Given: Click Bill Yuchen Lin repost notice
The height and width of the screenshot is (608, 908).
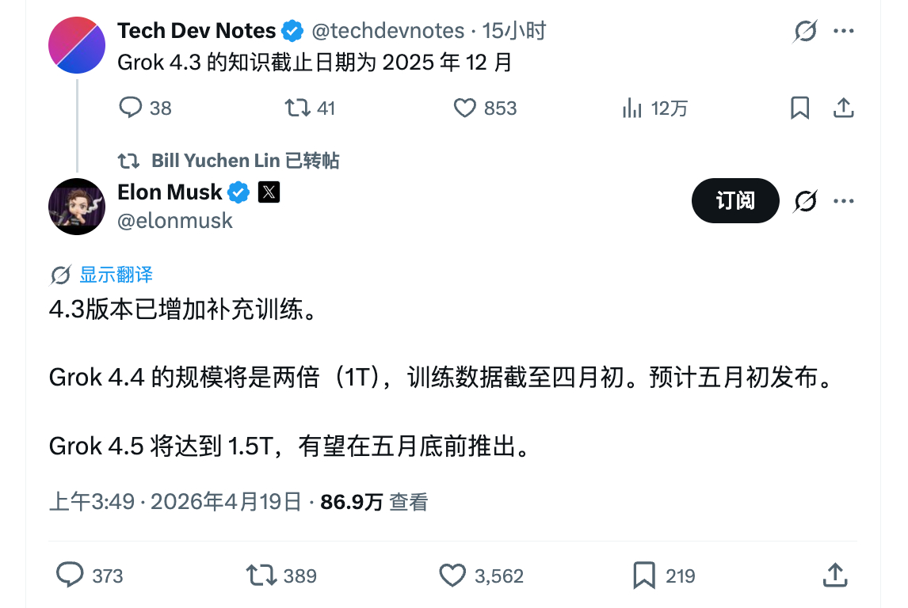Looking at the screenshot, I should pos(227,161).
